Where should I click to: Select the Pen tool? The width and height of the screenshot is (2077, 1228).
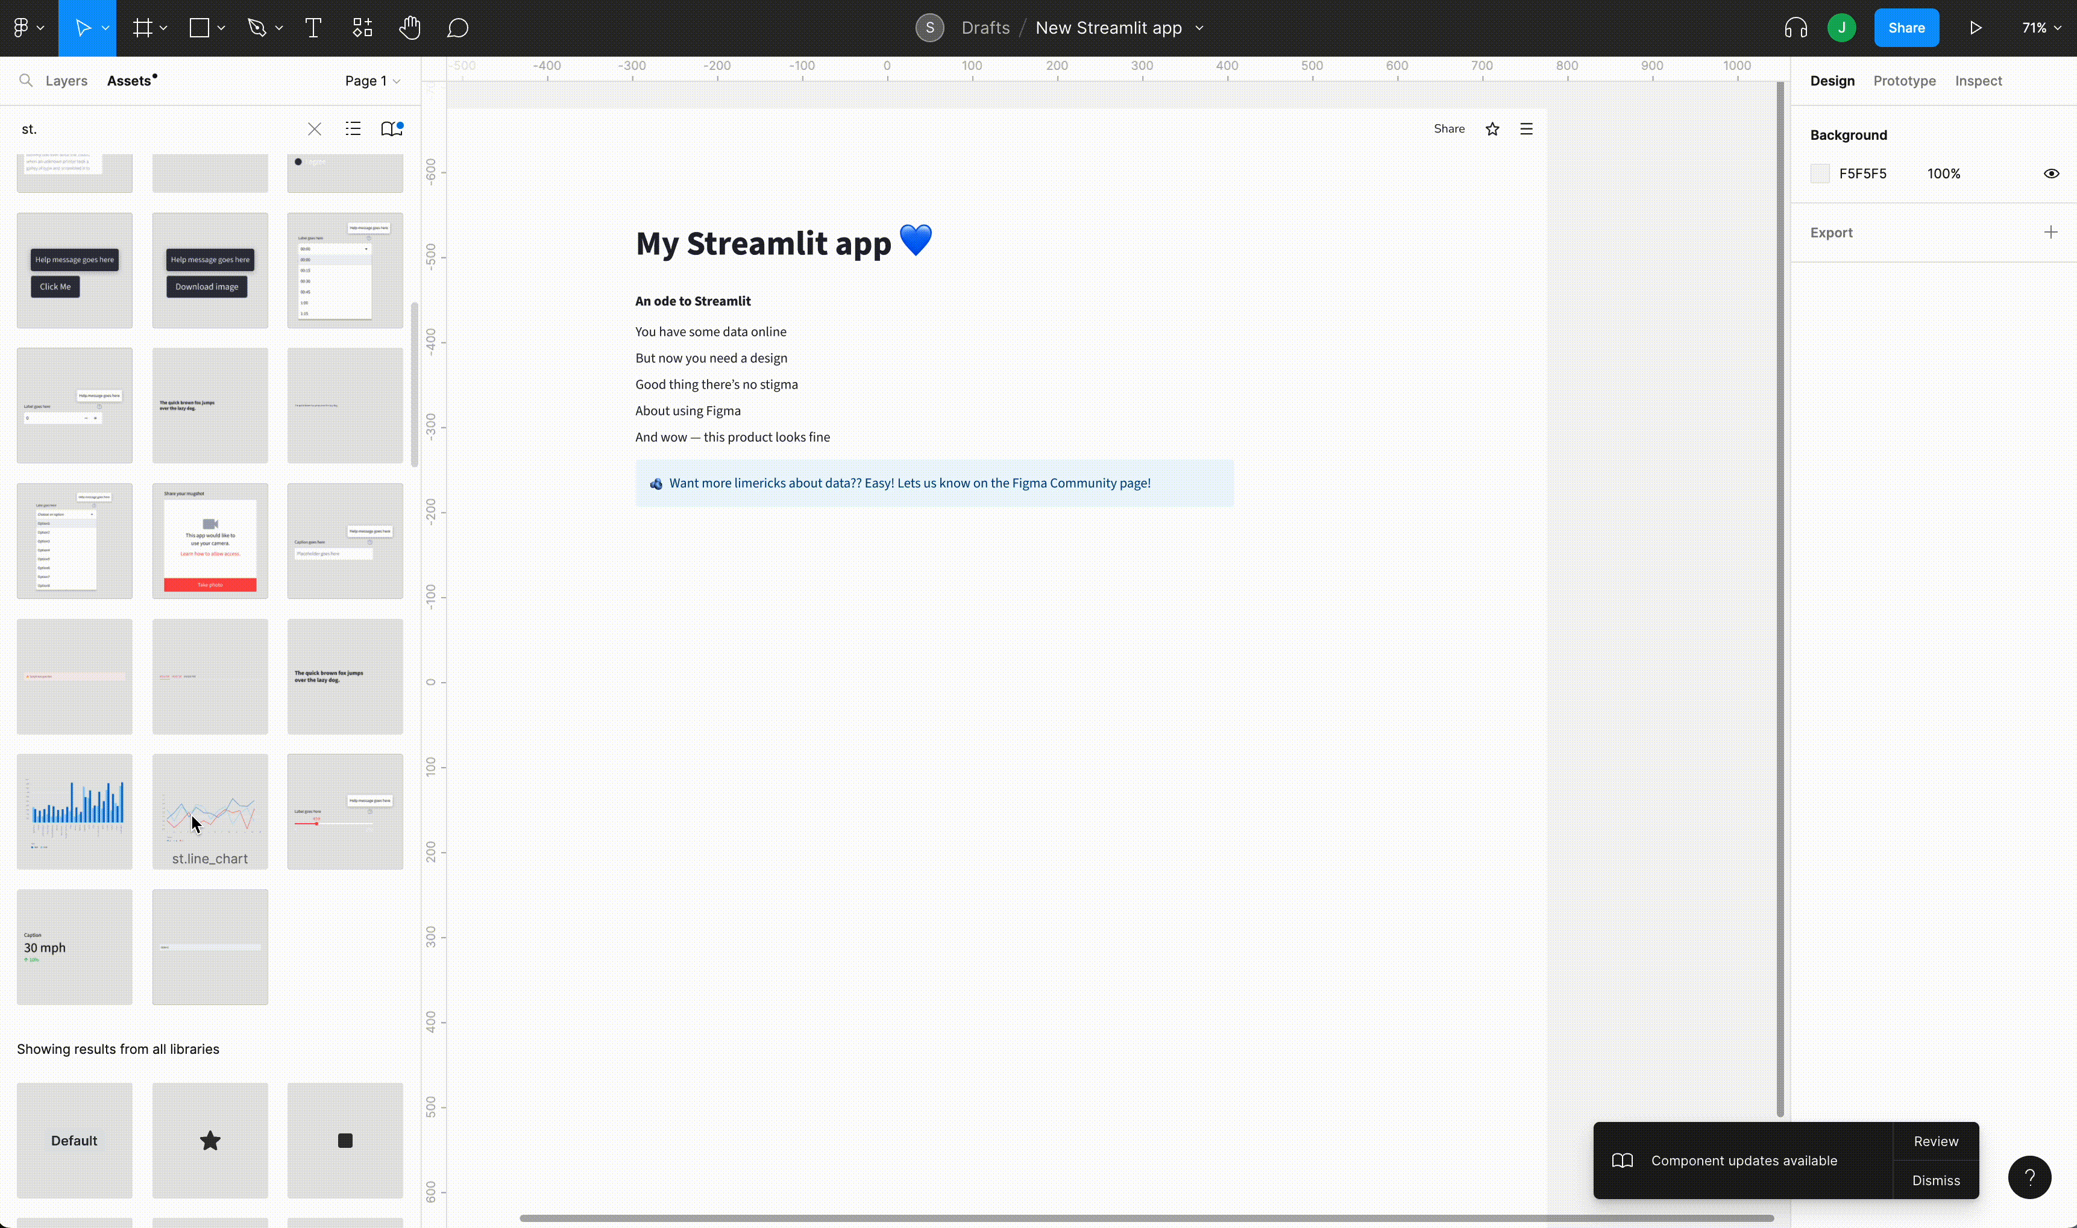pyautogui.click(x=257, y=27)
